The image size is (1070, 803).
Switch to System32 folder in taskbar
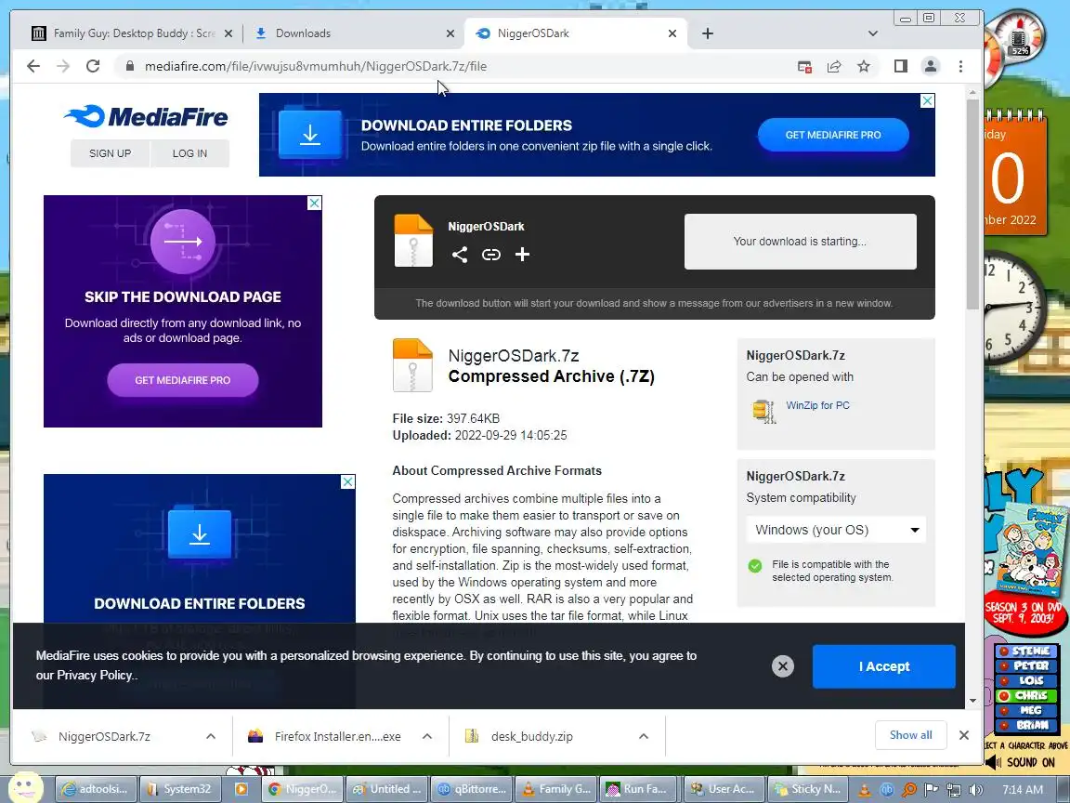(178, 789)
